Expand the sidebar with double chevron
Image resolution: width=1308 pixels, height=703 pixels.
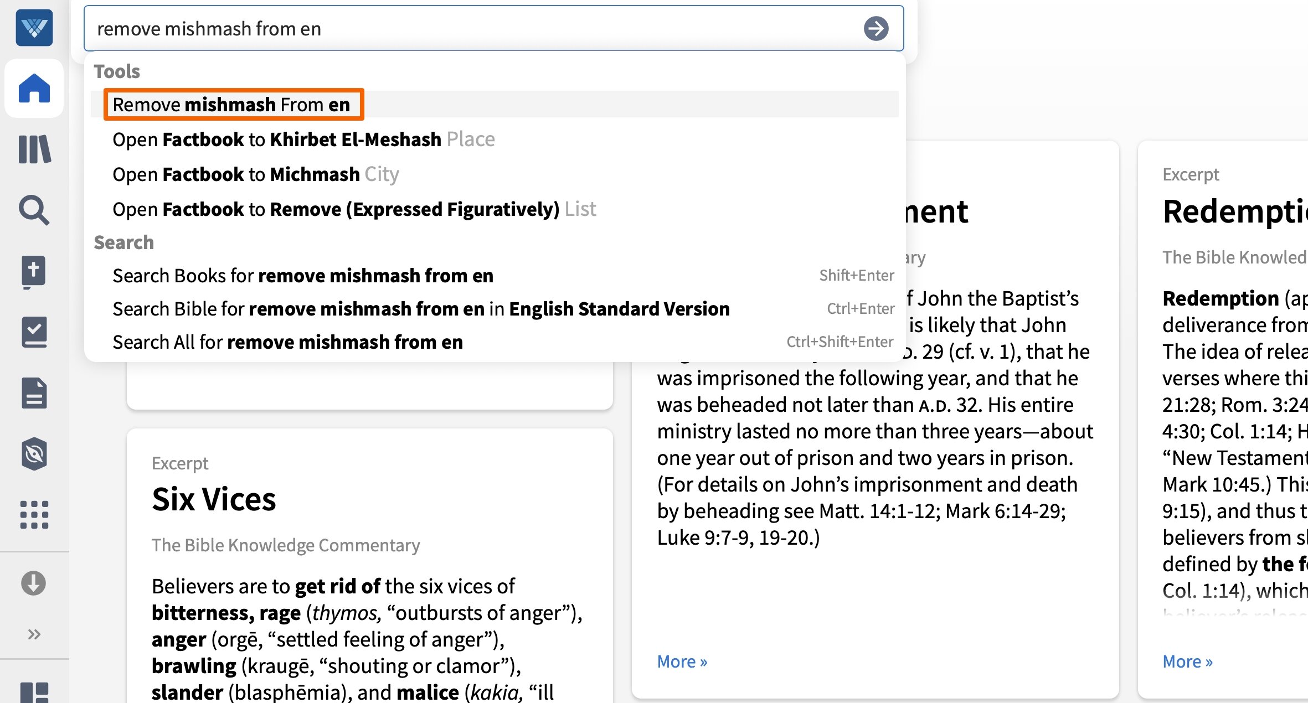34,634
